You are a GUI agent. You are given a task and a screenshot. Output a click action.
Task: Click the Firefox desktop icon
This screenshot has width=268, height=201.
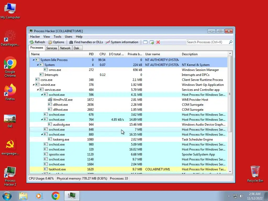point(10,92)
